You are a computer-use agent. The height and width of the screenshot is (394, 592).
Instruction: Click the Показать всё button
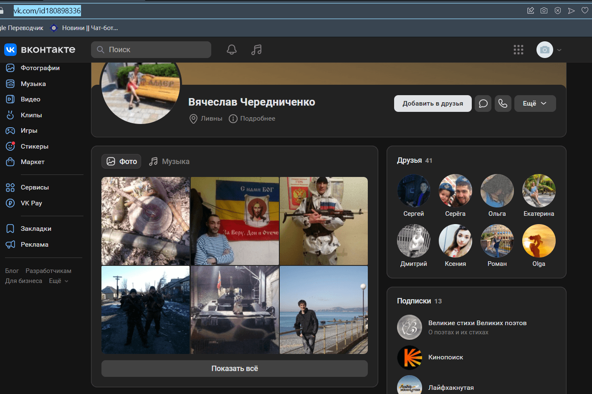[235, 369]
